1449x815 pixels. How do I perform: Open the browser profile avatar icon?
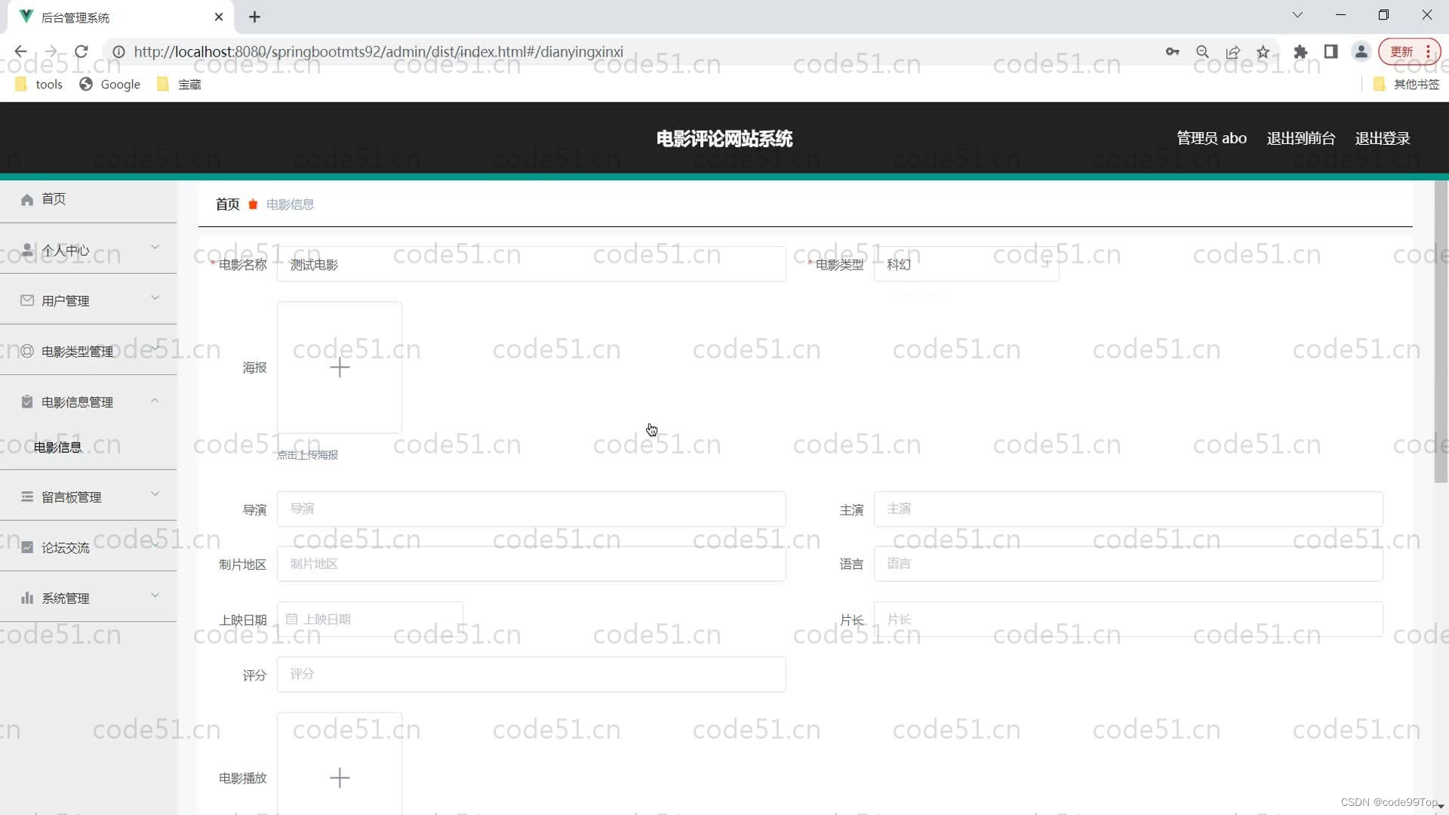[1361, 51]
